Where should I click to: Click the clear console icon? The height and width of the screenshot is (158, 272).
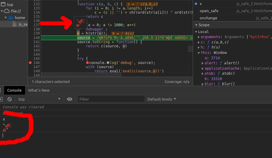point(10,99)
